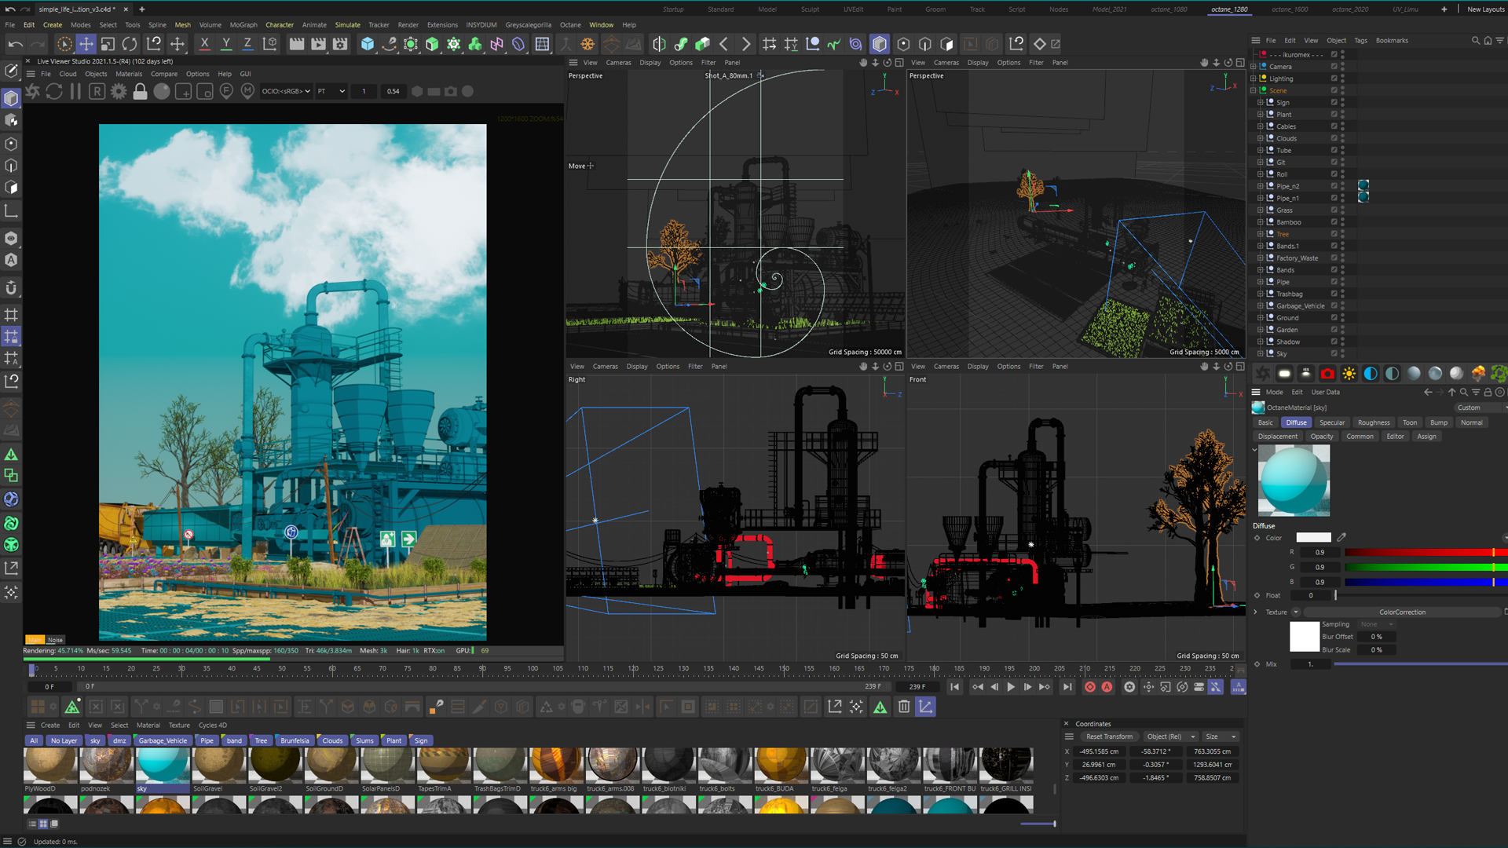Open Object (Rel) coordinates dropdown
The height and width of the screenshot is (848, 1508).
pos(1170,737)
